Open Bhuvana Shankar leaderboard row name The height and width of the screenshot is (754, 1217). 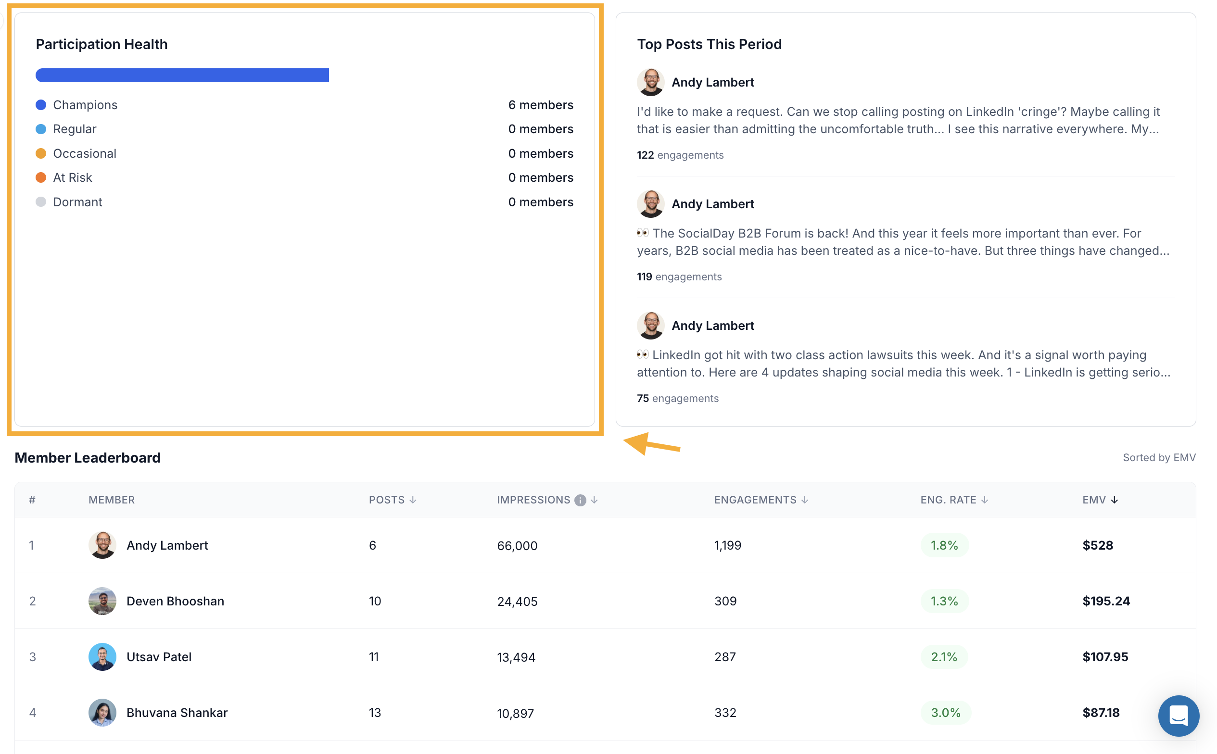point(177,713)
